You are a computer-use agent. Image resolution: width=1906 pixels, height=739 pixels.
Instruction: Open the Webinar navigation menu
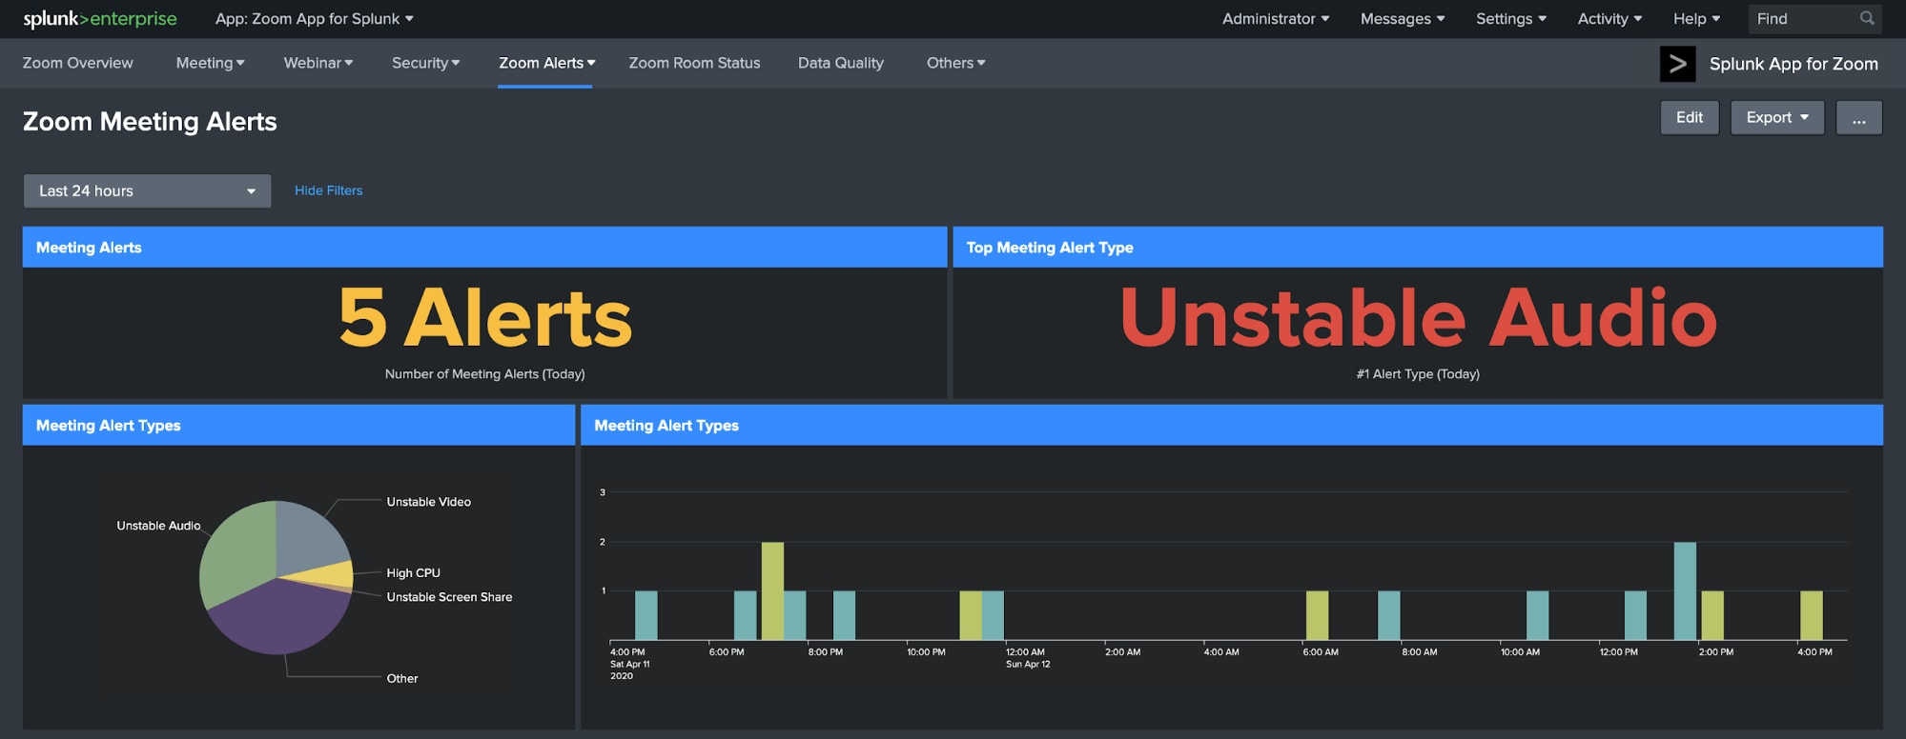click(318, 63)
